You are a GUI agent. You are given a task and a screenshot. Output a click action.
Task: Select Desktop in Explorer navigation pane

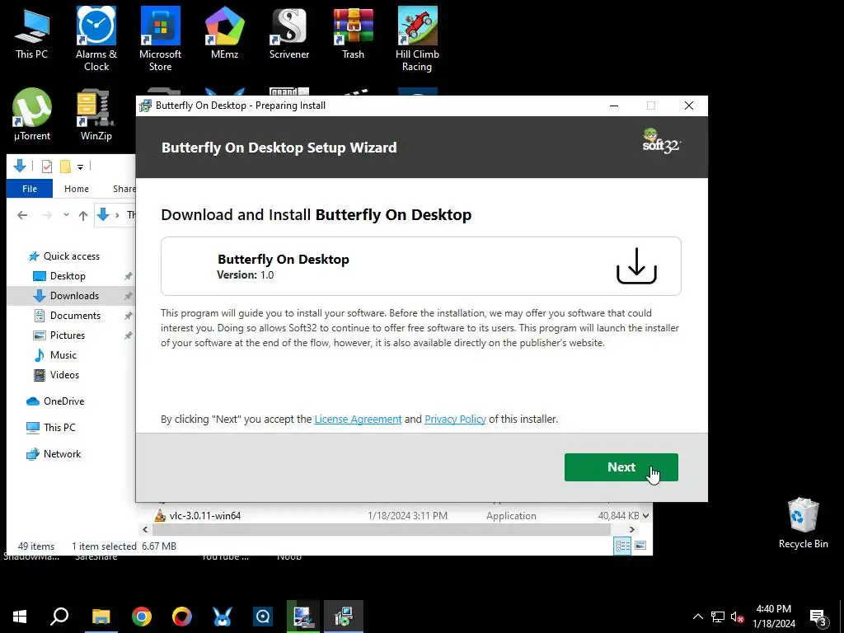68,276
